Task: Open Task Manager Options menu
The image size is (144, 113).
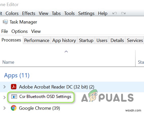Action: (20, 31)
